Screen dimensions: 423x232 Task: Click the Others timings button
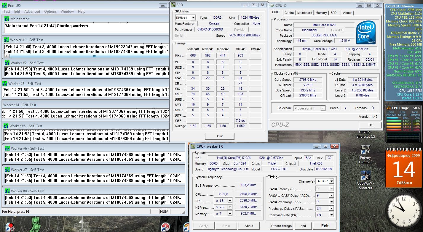281,226
